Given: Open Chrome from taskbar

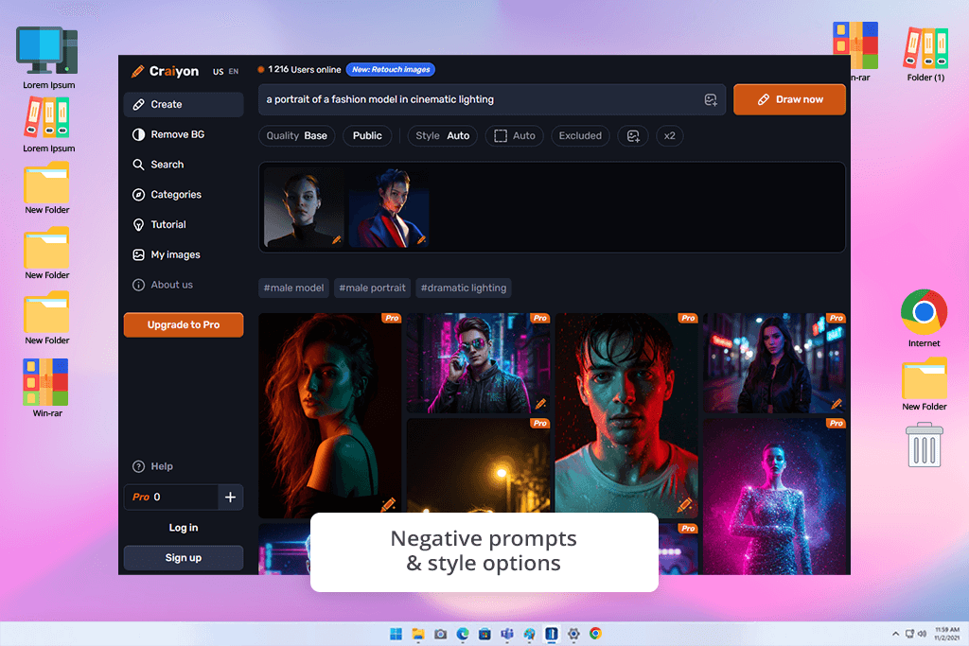Looking at the screenshot, I should tap(596, 634).
